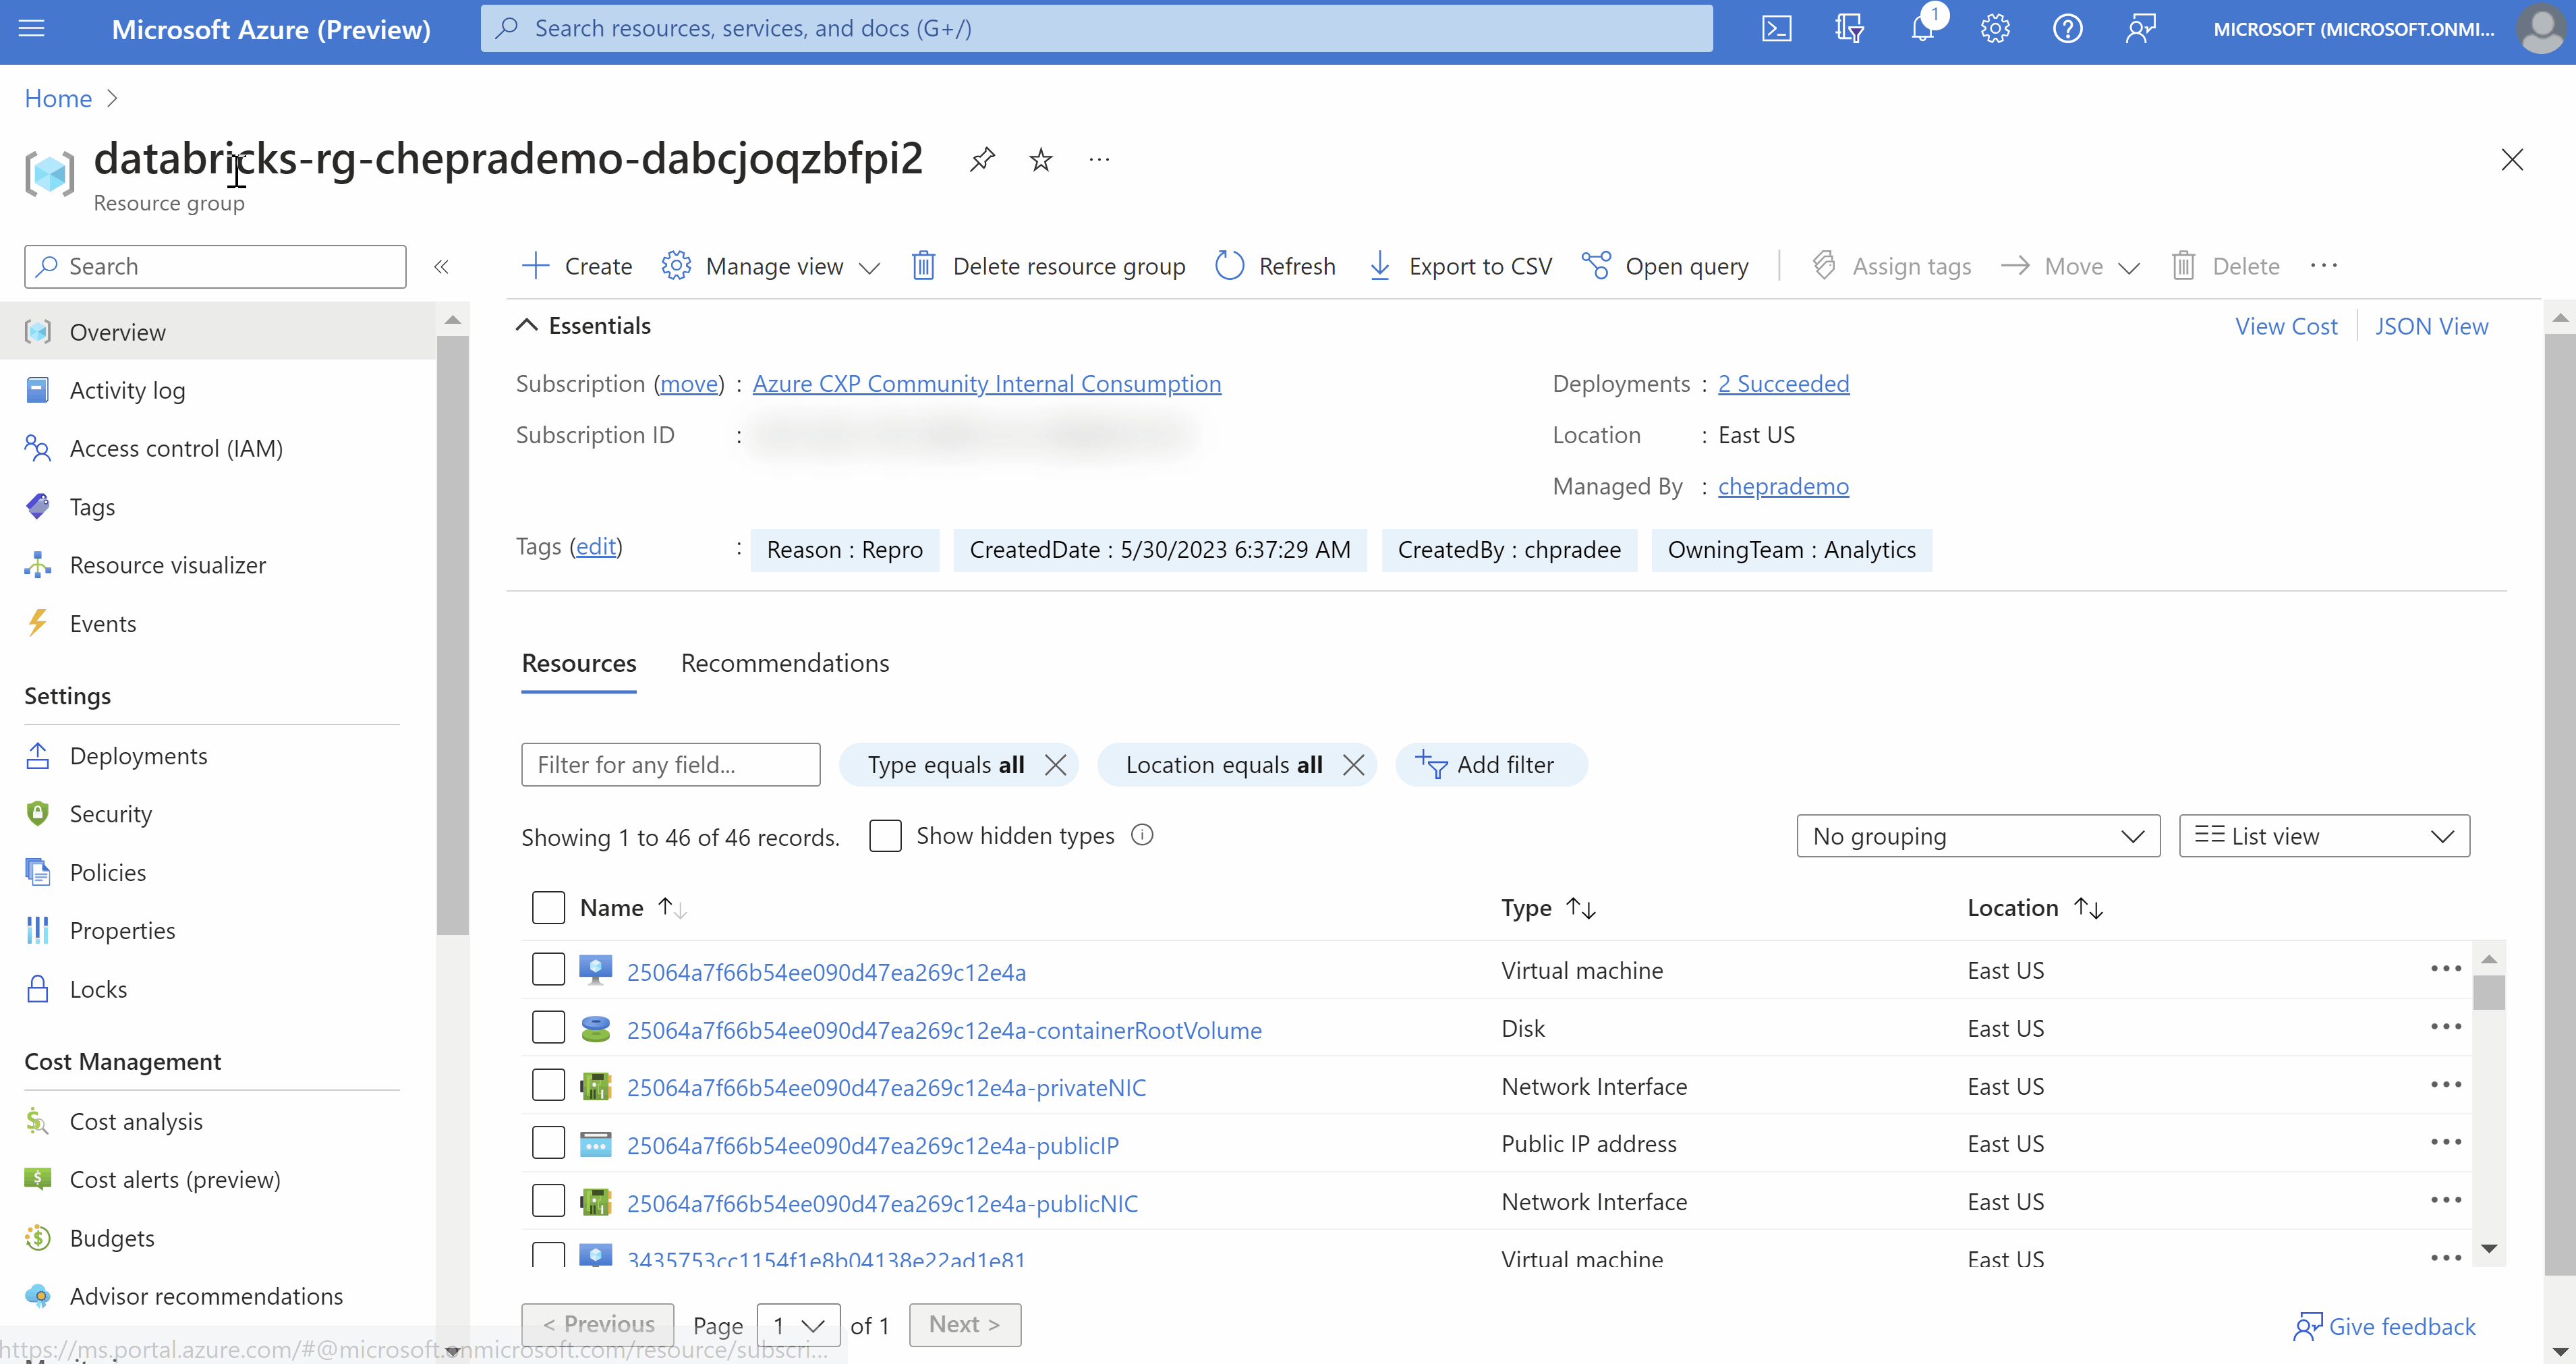Screen dimensions: 2576x1364
Task: Click the global search resources bar
Action: click(1096, 29)
